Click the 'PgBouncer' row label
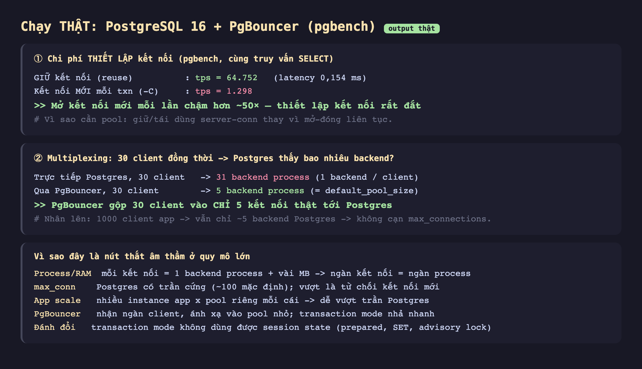 click(x=57, y=314)
